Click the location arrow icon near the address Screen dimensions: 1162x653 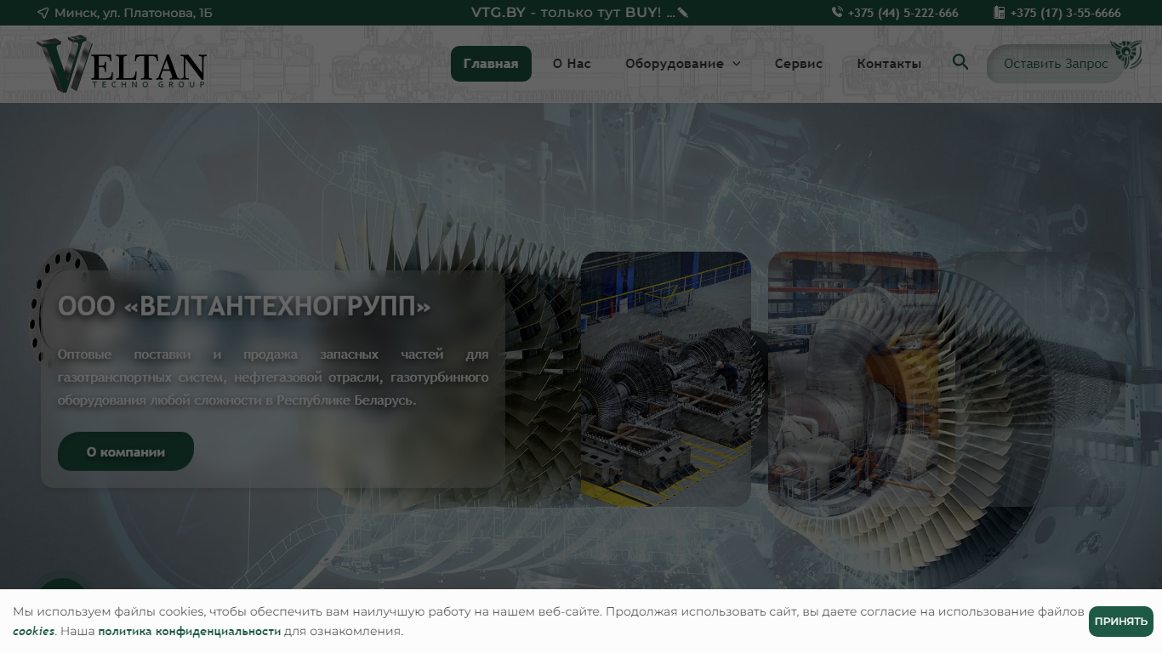pyautogui.click(x=43, y=13)
